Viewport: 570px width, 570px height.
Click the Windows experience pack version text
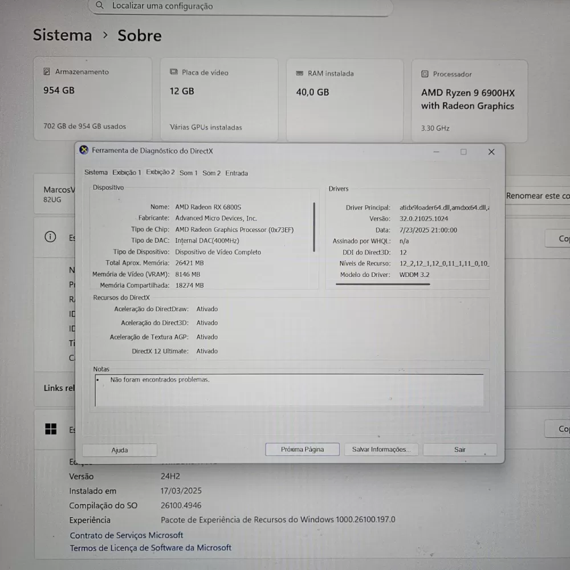(278, 519)
